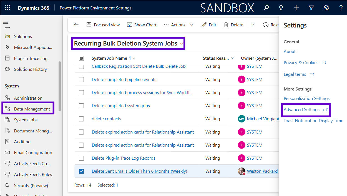
Task: Open the app launcher waffle icon
Action: click(7, 8)
